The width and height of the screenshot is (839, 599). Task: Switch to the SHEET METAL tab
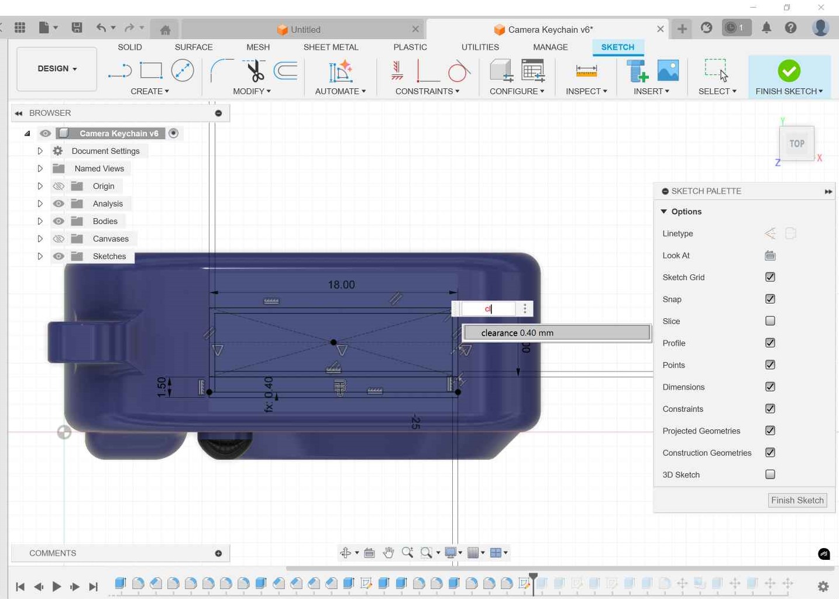(331, 47)
